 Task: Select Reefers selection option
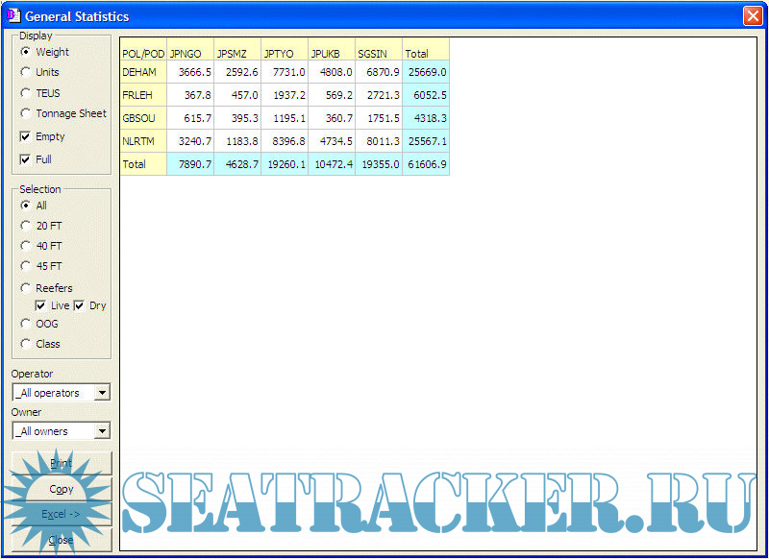coord(26,288)
